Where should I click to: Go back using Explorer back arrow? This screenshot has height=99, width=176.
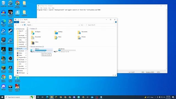[x=16, y=25]
